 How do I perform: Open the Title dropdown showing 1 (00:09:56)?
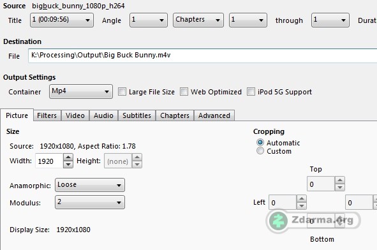[x=62, y=20]
